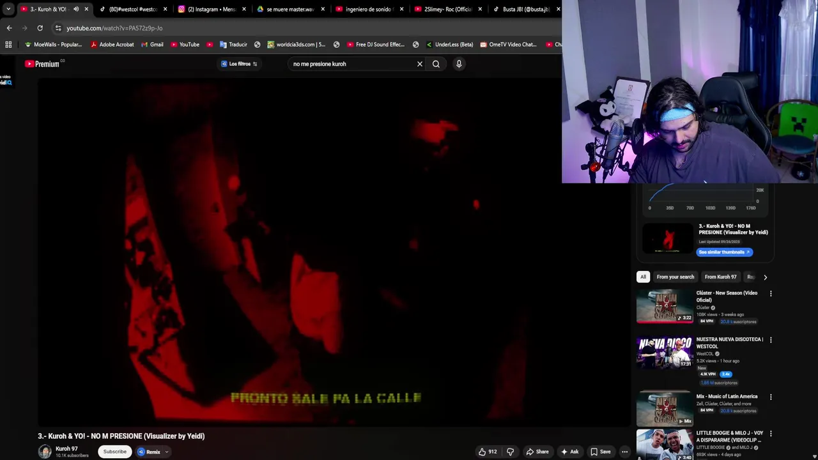The width and height of the screenshot is (818, 460).
Task: Open options for LITTLE BOOGIE & MILO J
Action: 771,434
